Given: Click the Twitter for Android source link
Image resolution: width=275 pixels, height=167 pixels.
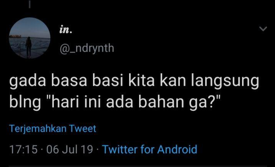Looking at the screenshot, I should (150, 149).
